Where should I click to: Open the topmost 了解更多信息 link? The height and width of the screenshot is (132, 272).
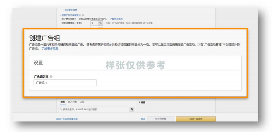pyautogui.click(x=71, y=10)
